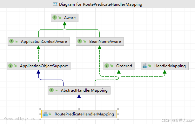Click the diagram icon in the title bar
This screenshot has height=124, width=195.
click(x=55, y=4)
